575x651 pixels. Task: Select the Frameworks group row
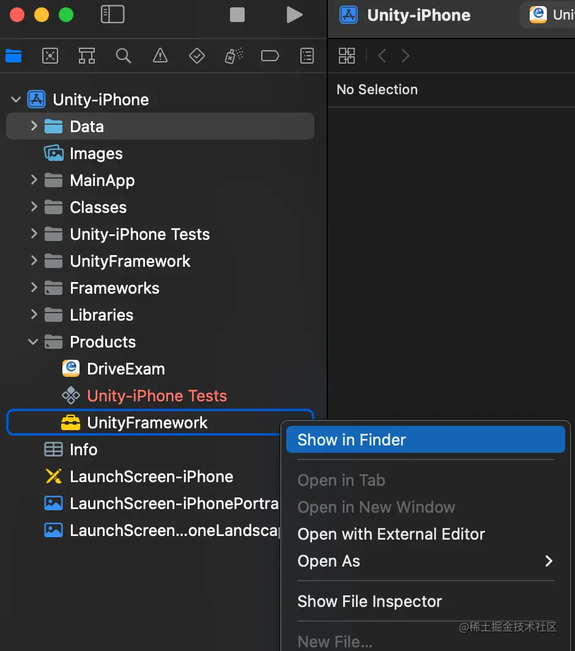coord(160,288)
